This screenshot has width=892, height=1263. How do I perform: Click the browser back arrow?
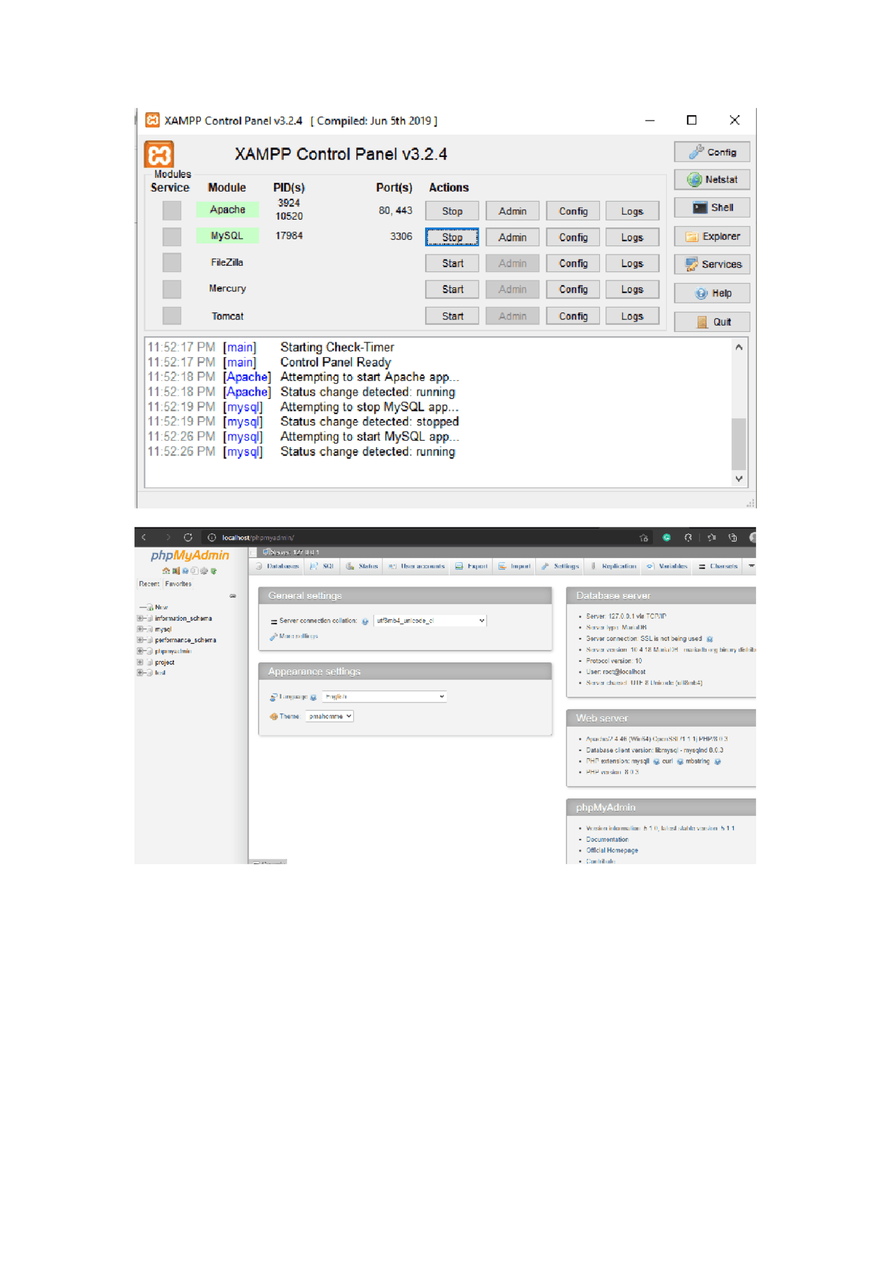144,538
